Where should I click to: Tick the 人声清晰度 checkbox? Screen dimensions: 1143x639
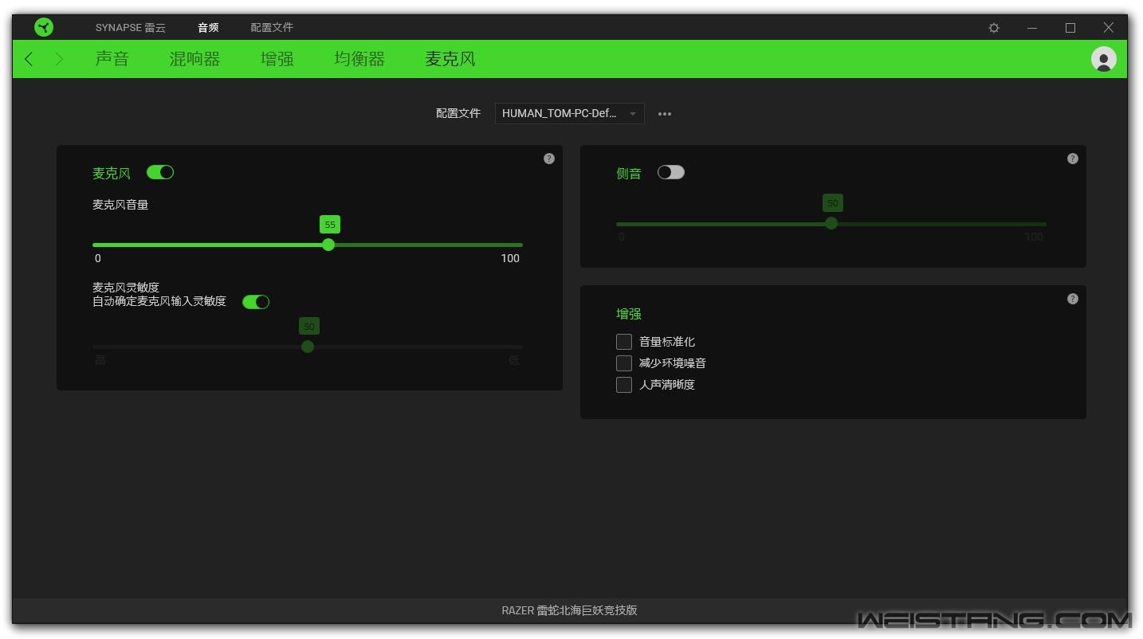[x=624, y=385]
